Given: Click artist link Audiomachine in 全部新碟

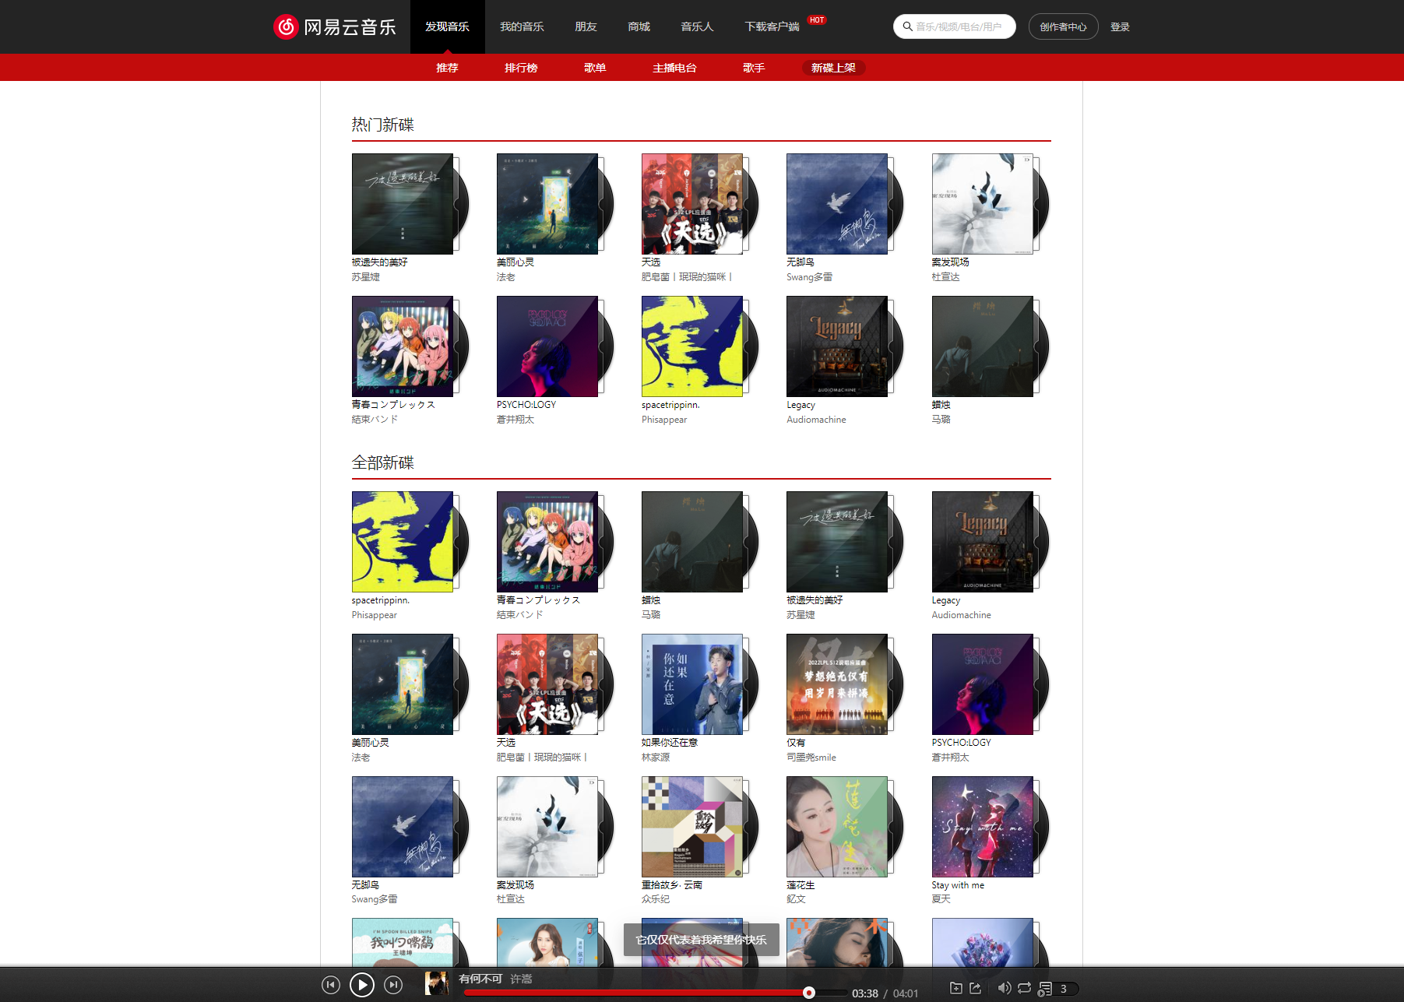Looking at the screenshot, I should tap(961, 615).
